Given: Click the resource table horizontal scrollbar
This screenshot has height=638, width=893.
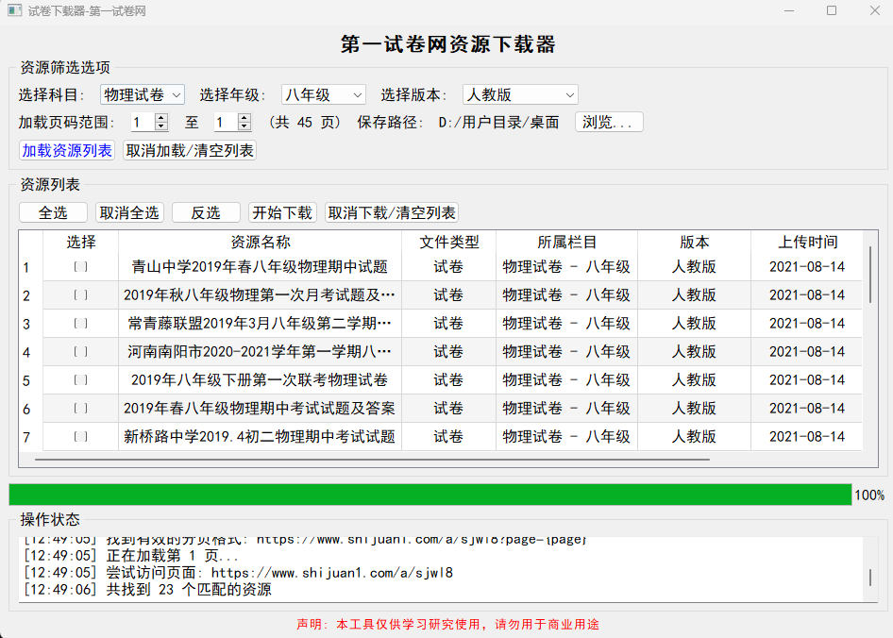Looking at the screenshot, I should [372, 459].
